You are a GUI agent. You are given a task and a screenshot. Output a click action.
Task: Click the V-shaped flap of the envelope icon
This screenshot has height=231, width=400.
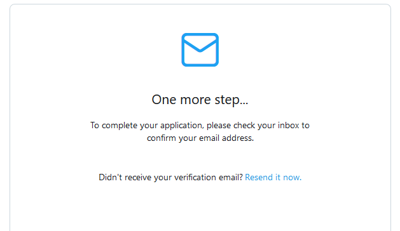200,44
